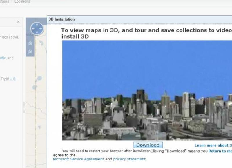Pan the map left with compass arrow
Image resolution: width=232 pixels, height=168 pixels.
(33, 29)
